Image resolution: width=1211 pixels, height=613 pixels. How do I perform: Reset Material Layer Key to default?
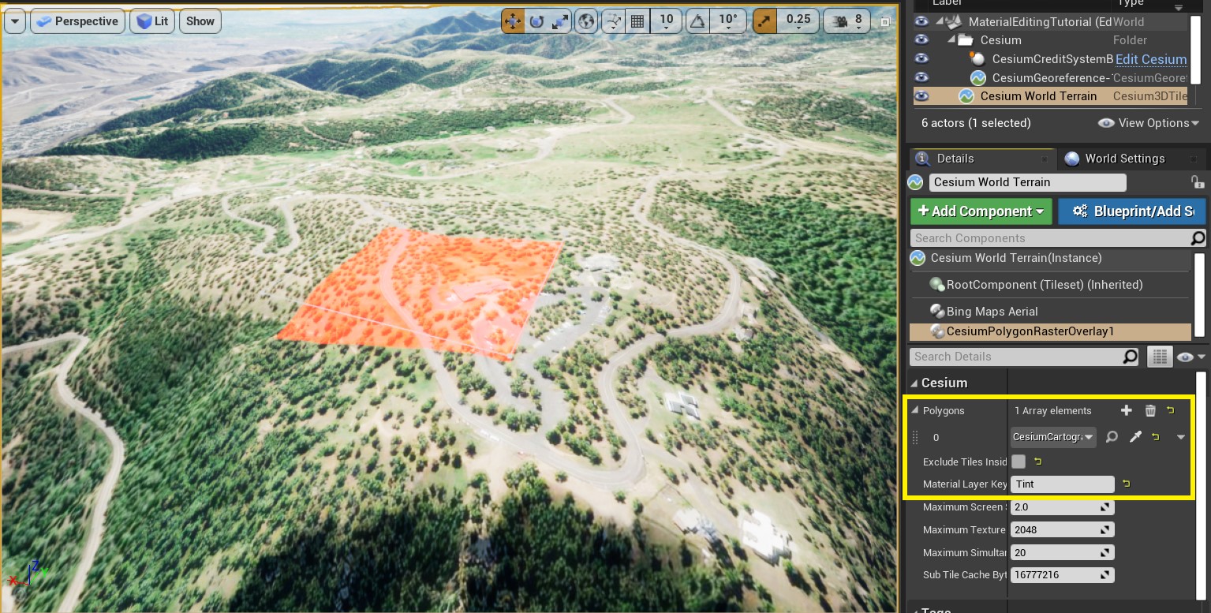point(1127,484)
